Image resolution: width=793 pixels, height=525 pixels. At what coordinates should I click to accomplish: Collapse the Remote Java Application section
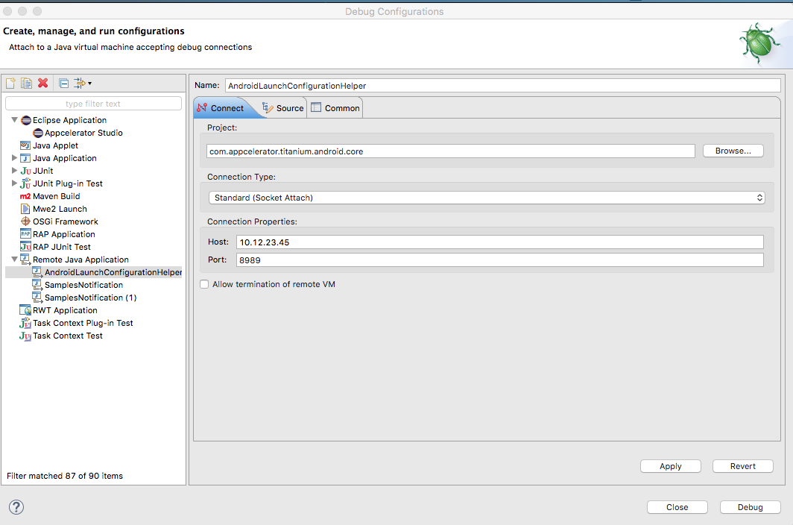tap(13, 259)
